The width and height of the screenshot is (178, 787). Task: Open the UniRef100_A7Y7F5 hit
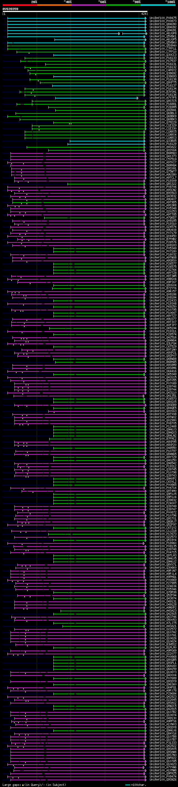[163, 98]
